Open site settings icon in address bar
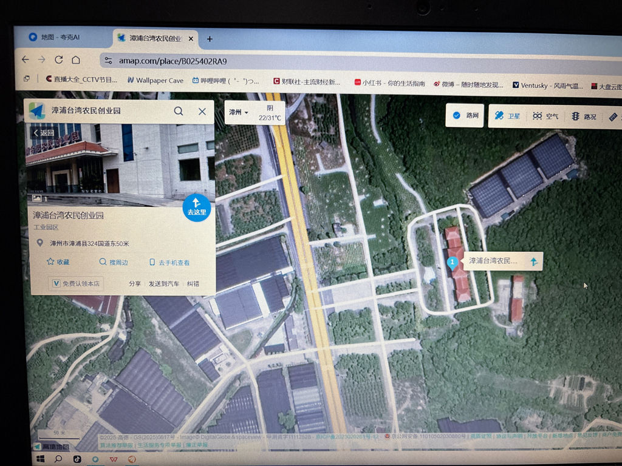The width and height of the screenshot is (622, 466). (x=108, y=61)
